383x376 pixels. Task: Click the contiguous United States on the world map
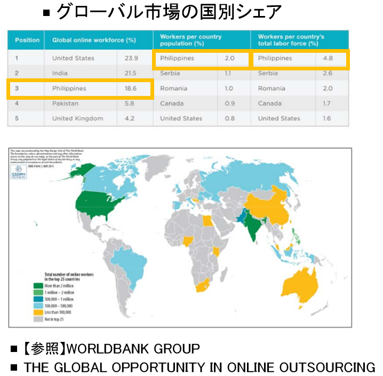[98, 204]
